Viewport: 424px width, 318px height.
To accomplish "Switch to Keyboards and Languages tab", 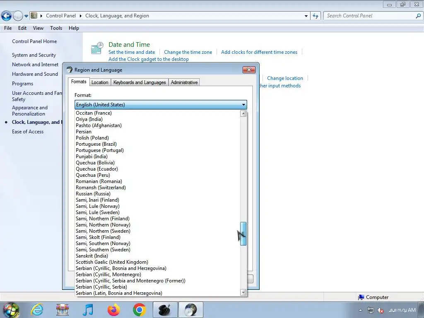I will [x=140, y=82].
